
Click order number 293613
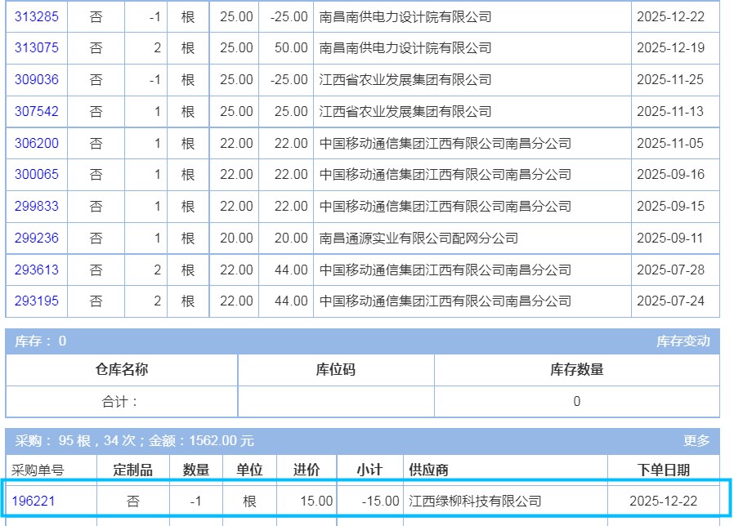point(37,270)
